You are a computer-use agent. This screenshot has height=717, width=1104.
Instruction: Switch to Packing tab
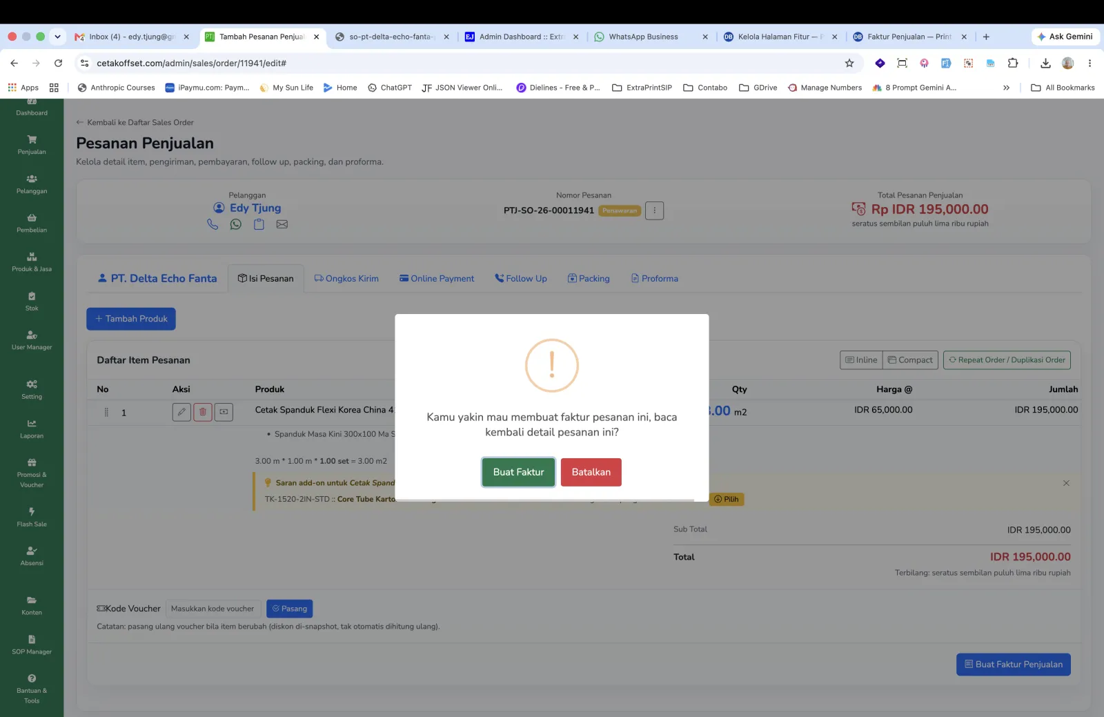(x=589, y=279)
